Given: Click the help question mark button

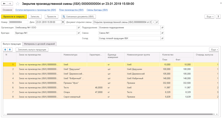Looking at the screenshot, I should click(218, 17).
